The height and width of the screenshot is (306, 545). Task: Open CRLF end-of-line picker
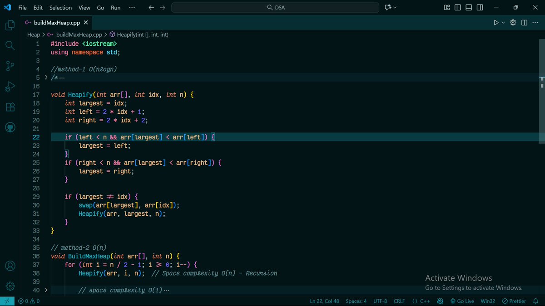coord(399,301)
